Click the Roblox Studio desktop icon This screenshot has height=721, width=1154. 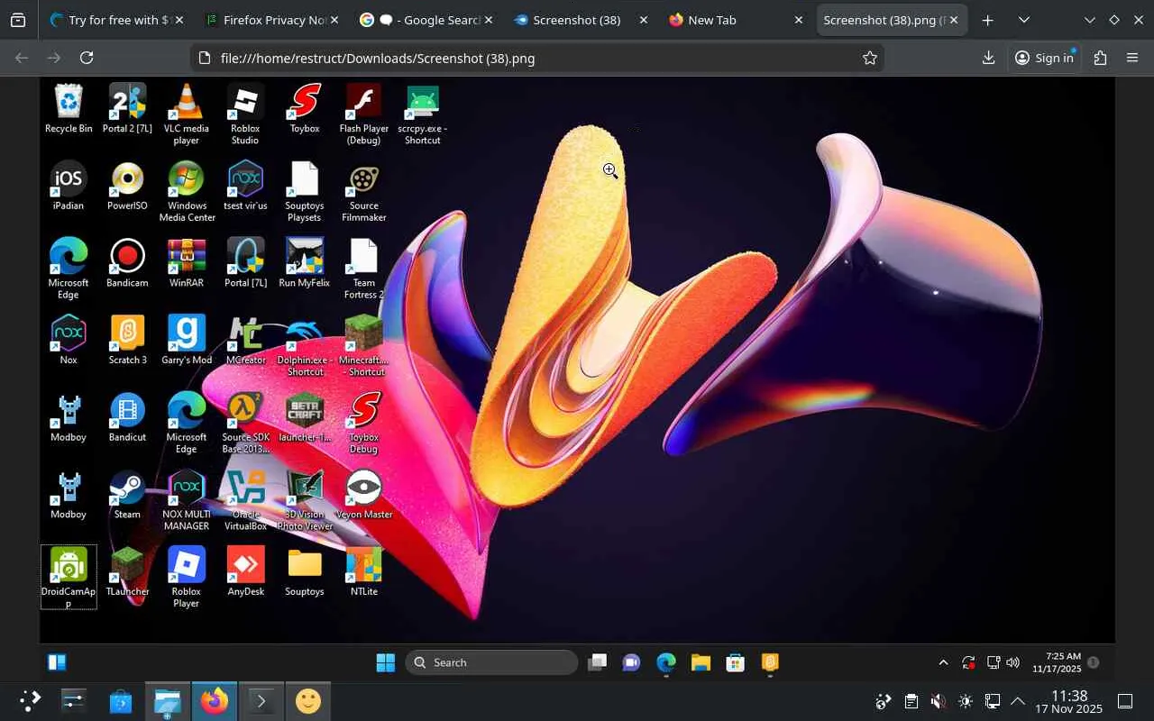click(245, 114)
